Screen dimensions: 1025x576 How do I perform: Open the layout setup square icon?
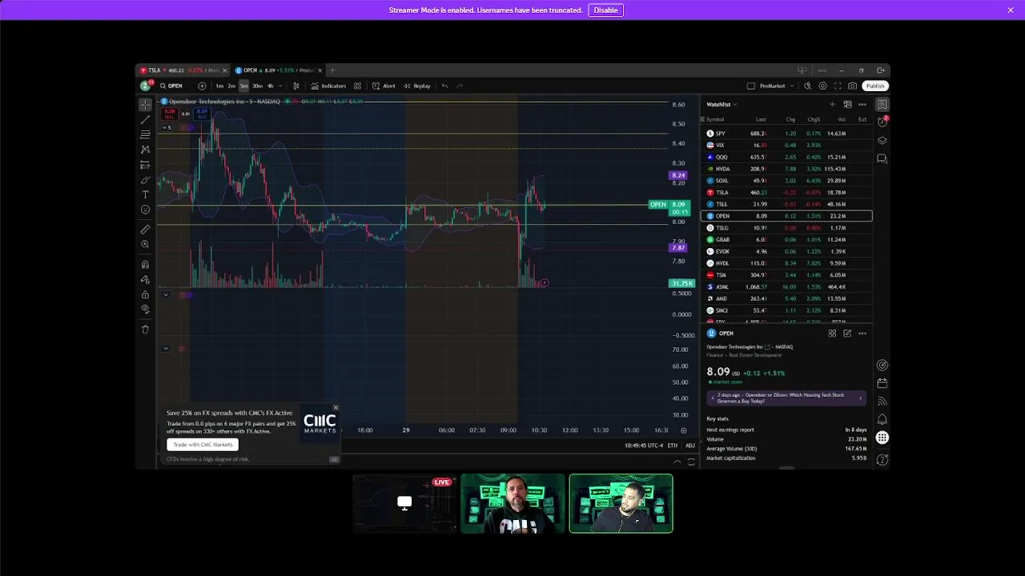point(750,86)
